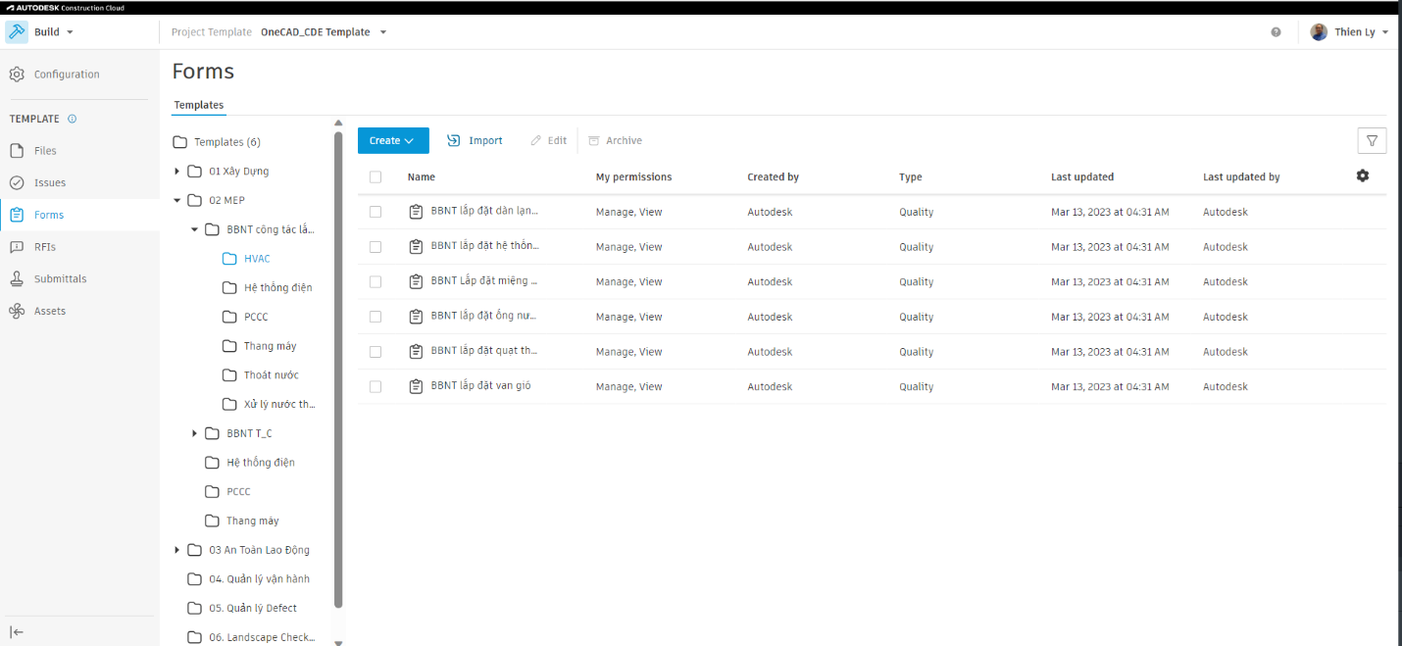Click the help question mark icon
Image resolution: width=1402 pixels, height=646 pixels.
point(1276,32)
